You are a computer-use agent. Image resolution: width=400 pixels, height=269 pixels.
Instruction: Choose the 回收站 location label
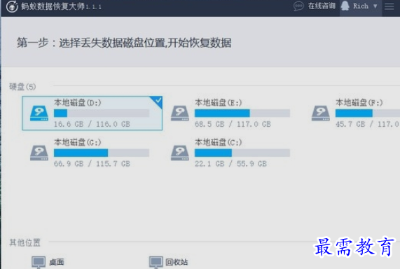(x=177, y=262)
